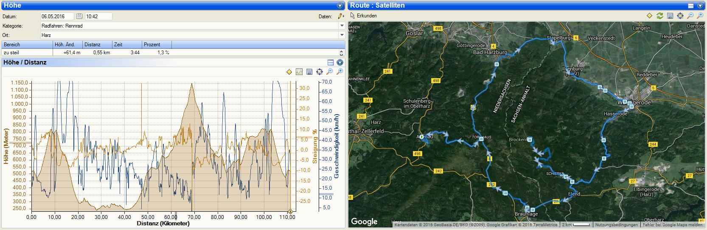
Task: Select the Erkunden explore mode
Action: point(364,16)
